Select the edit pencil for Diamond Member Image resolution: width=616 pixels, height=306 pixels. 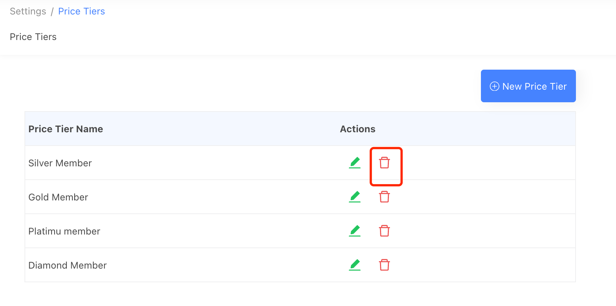355,265
